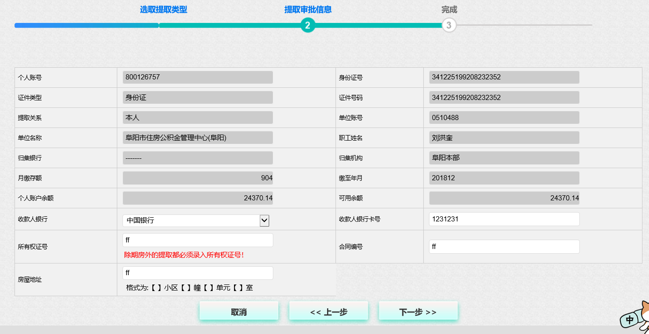Click the 房屋地址 input field
The width and height of the screenshot is (649, 334).
pos(198,273)
